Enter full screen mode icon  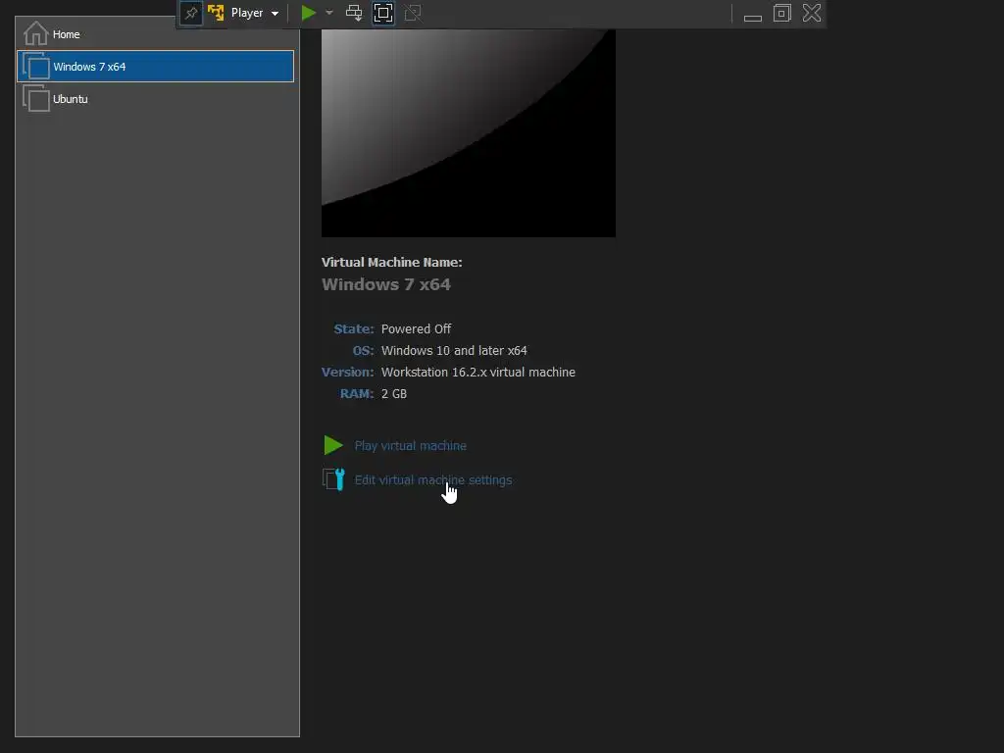tap(383, 13)
